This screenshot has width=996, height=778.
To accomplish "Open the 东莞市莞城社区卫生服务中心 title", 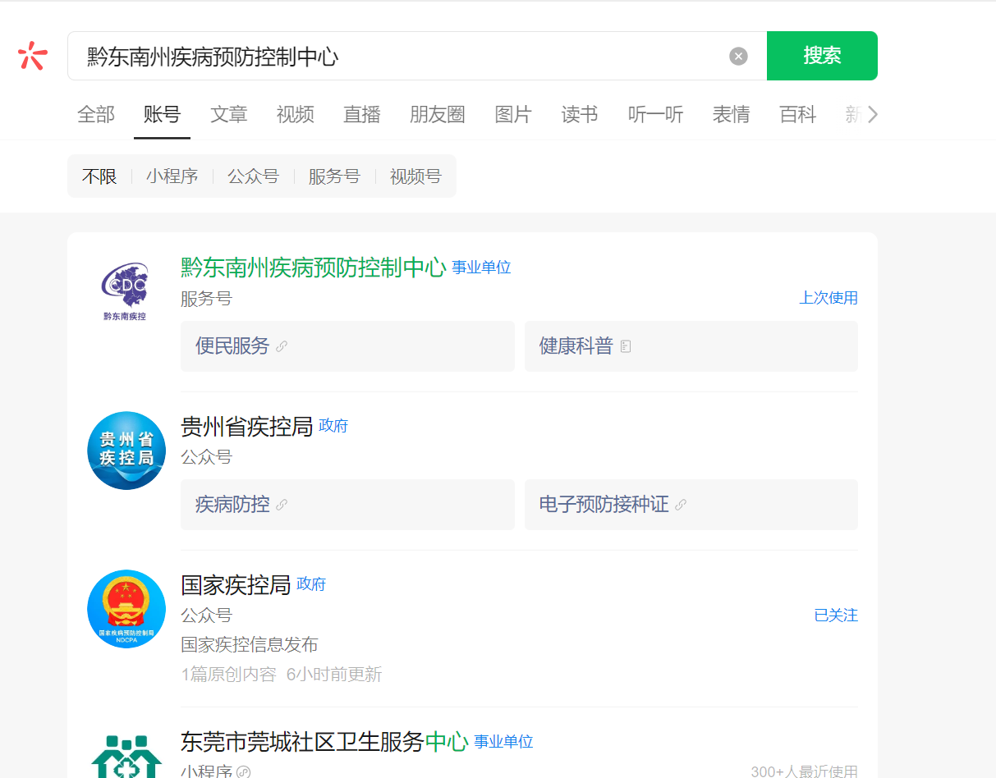I will 324,742.
